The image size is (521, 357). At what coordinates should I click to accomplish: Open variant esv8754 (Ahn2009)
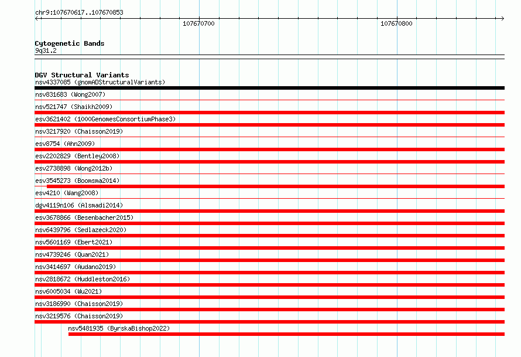(x=65, y=144)
